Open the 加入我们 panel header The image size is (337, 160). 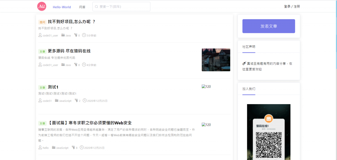pos(249,89)
